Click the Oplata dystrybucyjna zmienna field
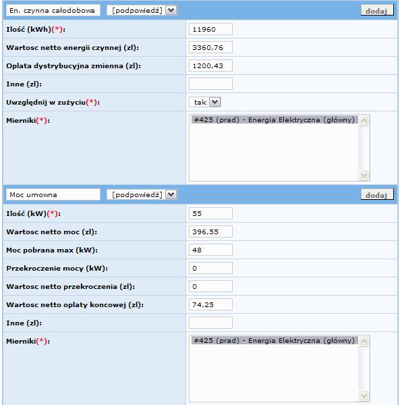Screen dimensions: 400x405 (x=210, y=65)
